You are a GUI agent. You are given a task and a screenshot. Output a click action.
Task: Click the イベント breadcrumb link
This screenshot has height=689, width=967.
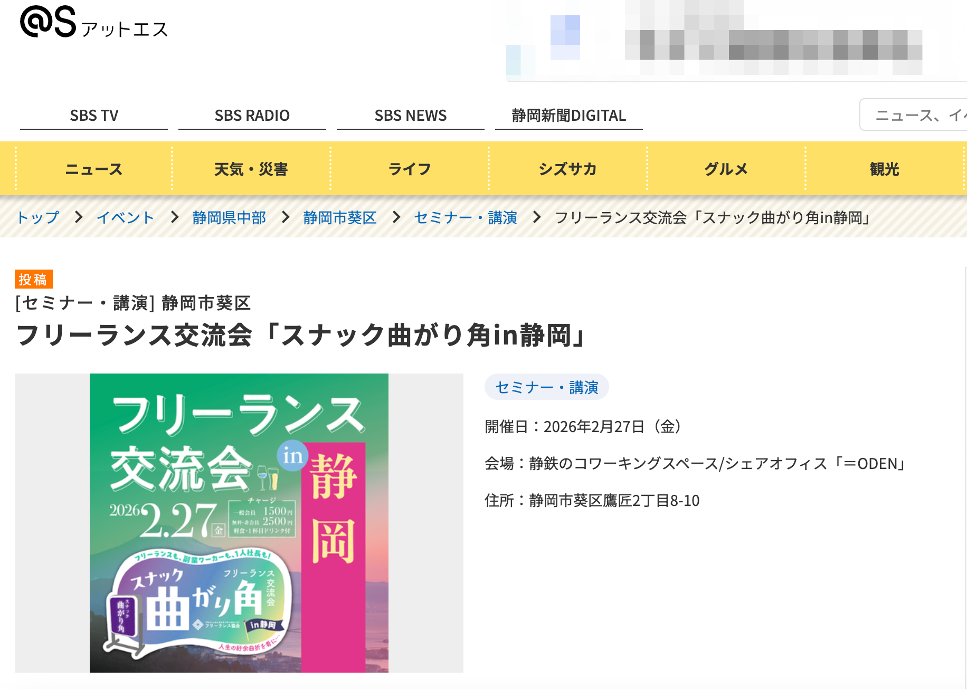tap(125, 217)
